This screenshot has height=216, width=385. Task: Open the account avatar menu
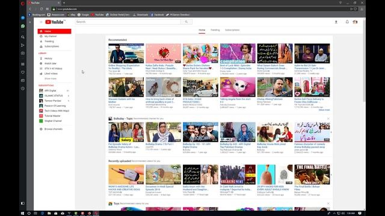pyautogui.click(x=355, y=22)
